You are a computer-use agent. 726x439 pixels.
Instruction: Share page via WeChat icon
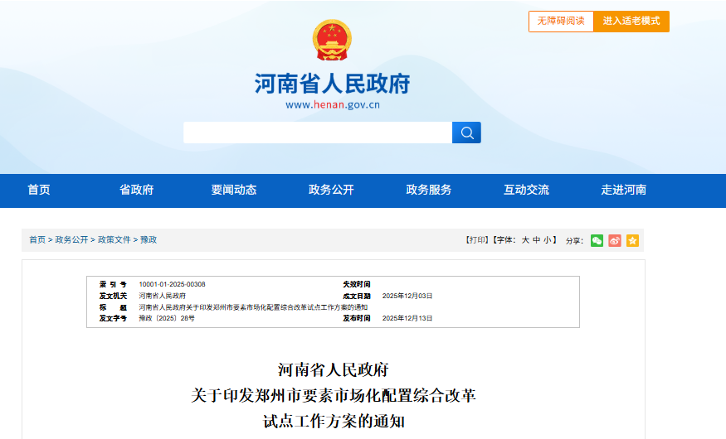click(597, 240)
